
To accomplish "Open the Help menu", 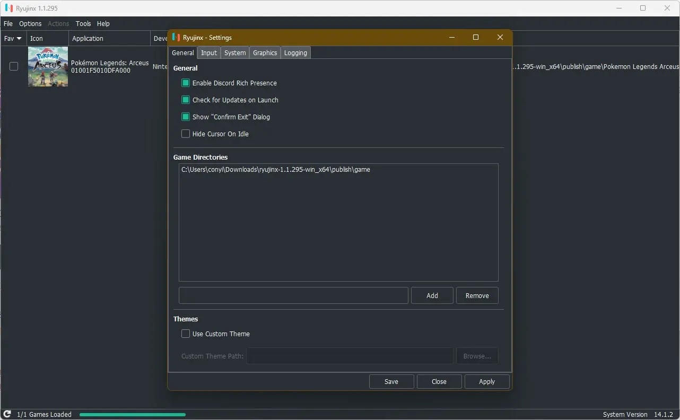I will (103, 23).
